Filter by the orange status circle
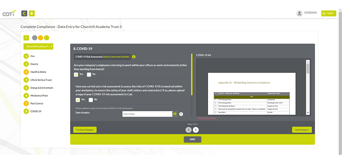Screen dimensions: 342x163 coord(41,38)
